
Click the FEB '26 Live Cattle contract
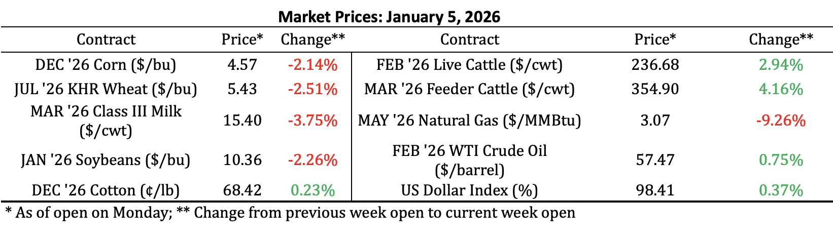pyautogui.click(x=469, y=65)
